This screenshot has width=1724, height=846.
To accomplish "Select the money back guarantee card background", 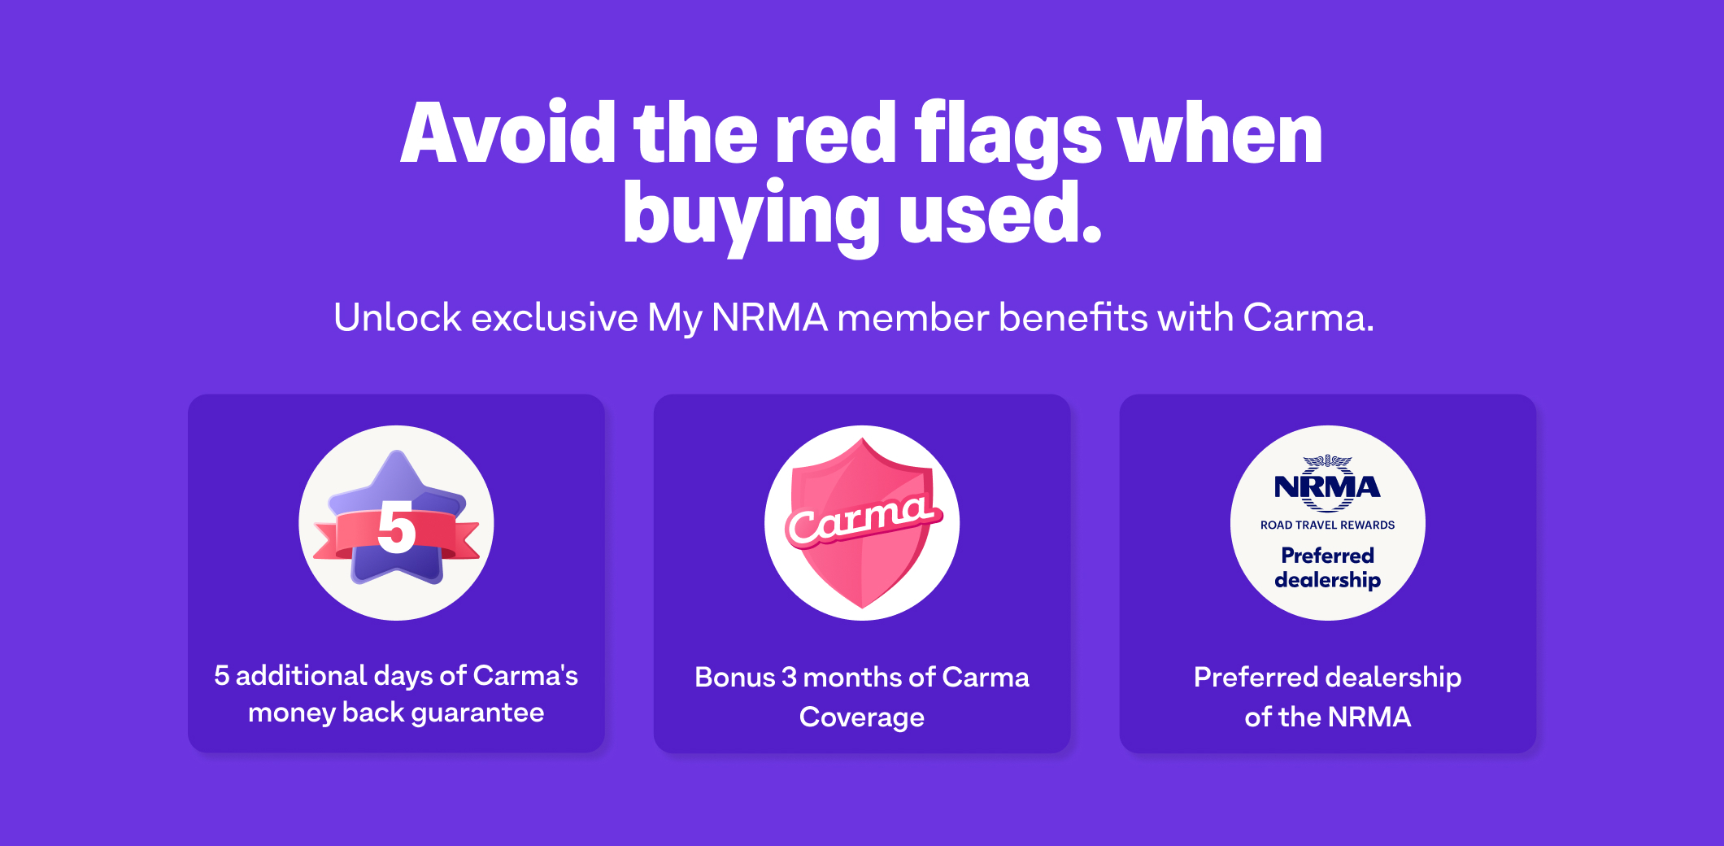I will click(x=396, y=573).
